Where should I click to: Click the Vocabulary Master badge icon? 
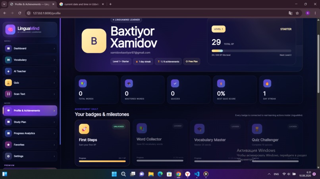click(199, 129)
